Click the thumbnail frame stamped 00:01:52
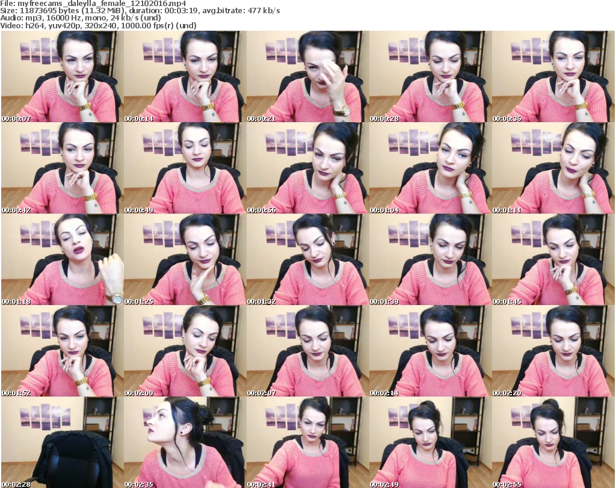Image resolution: width=616 pixels, height=488 pixels. click(62, 351)
